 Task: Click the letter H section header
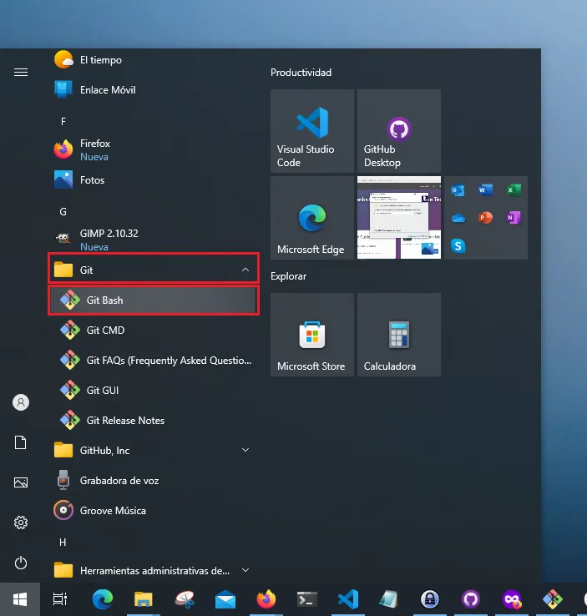(x=63, y=543)
